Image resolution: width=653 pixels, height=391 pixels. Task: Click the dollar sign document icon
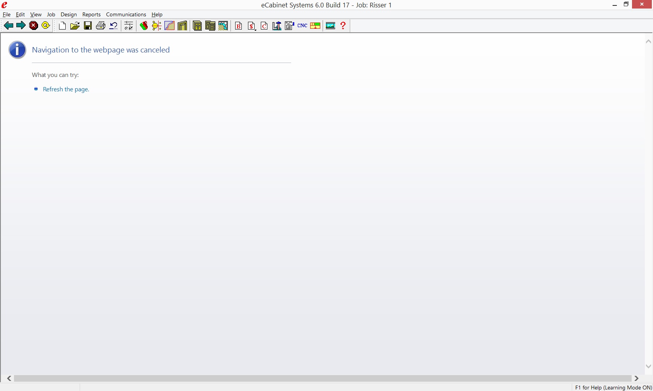[251, 26]
